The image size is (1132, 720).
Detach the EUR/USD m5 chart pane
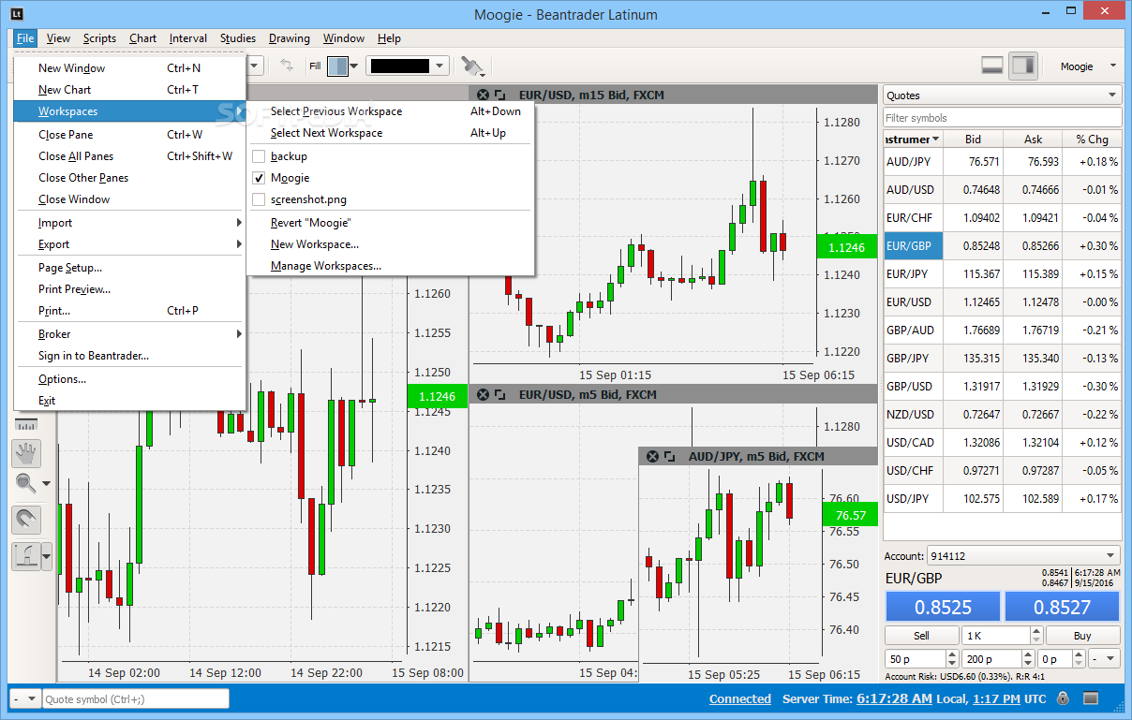coord(499,395)
